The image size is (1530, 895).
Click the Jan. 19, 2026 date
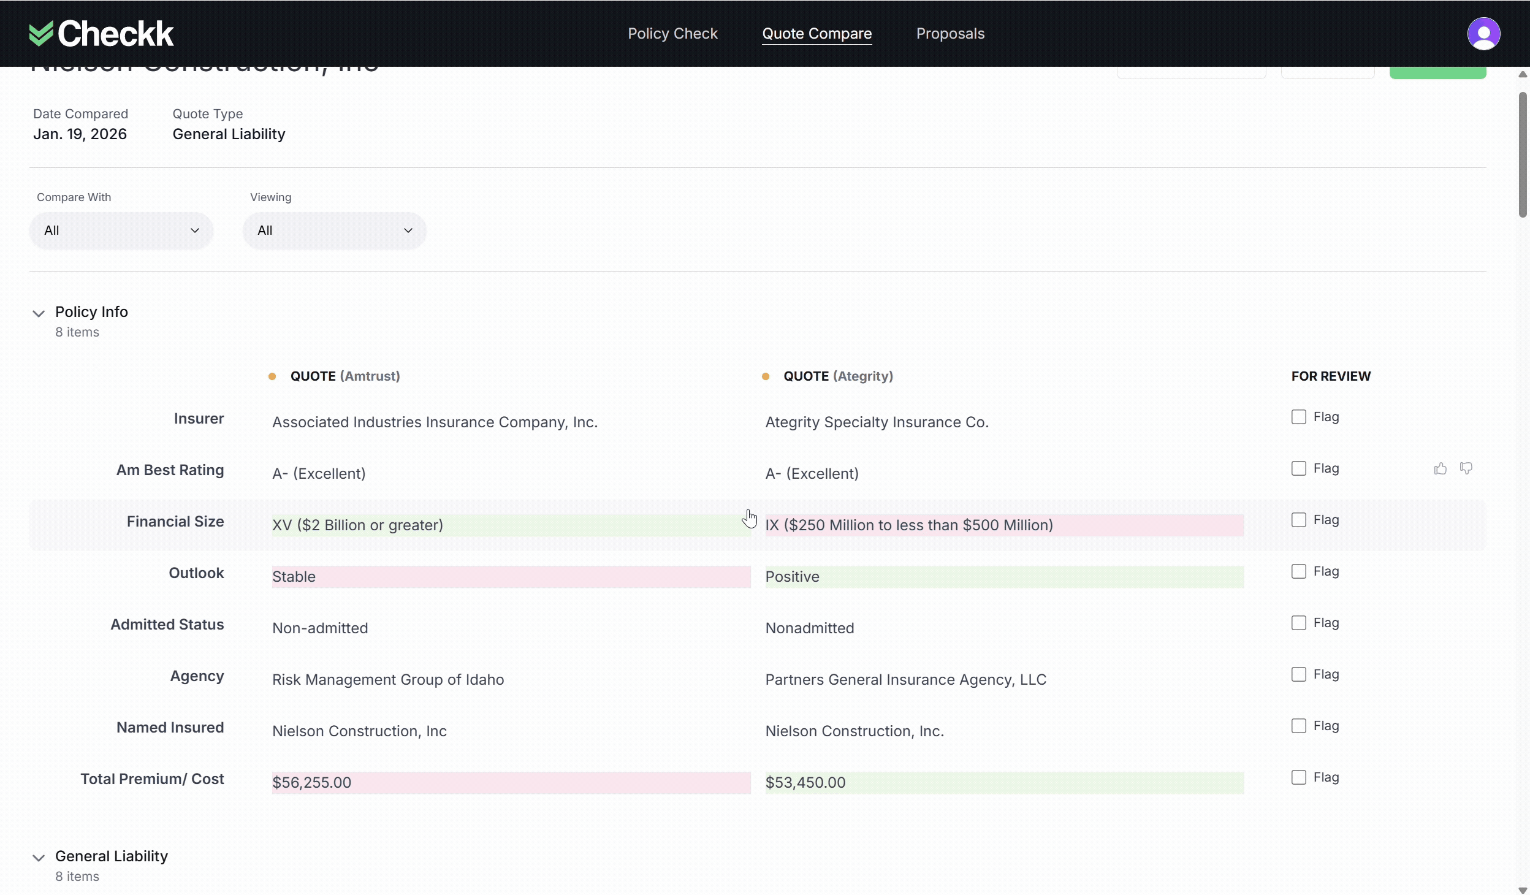click(x=80, y=134)
